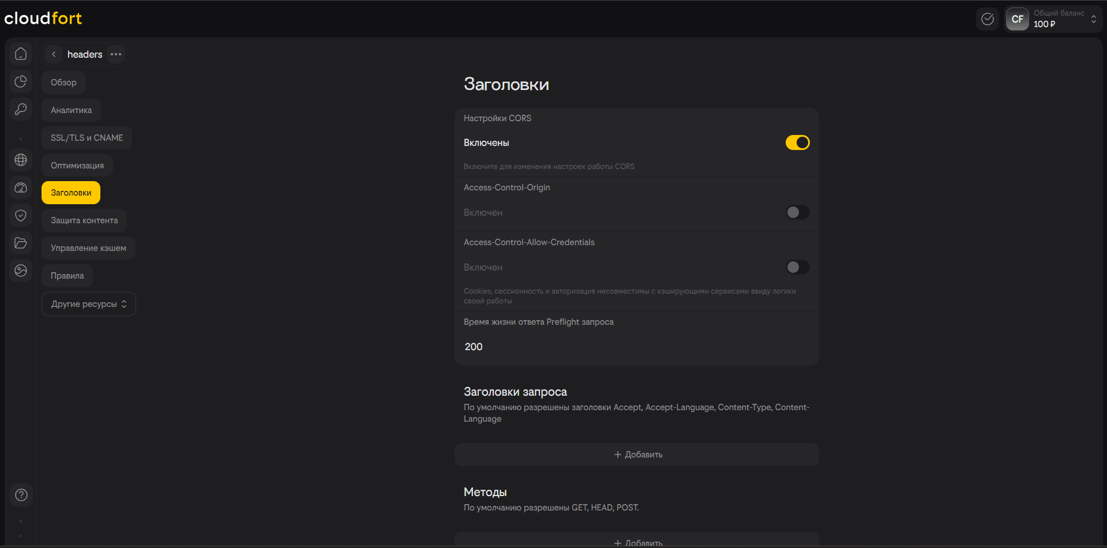Screen dimensions: 1107x548
Task: Turn on Access-Control-Allow-Credentials switch
Action: pos(797,267)
